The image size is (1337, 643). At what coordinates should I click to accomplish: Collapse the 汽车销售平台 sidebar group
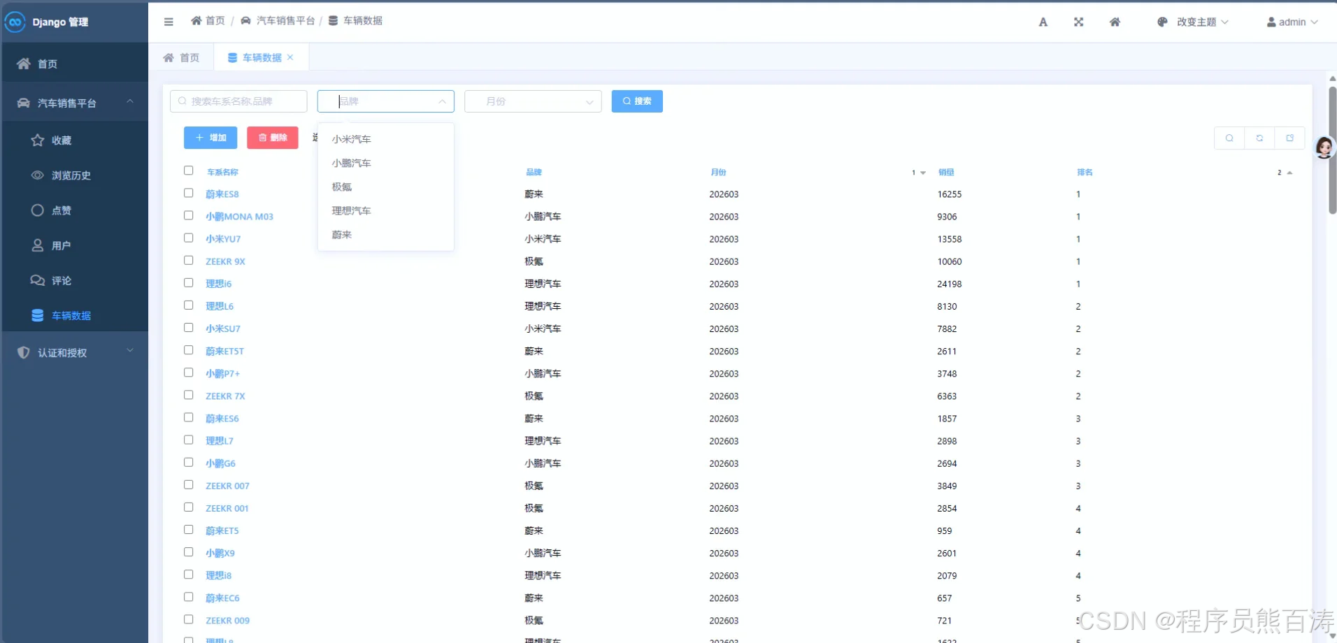(76, 103)
